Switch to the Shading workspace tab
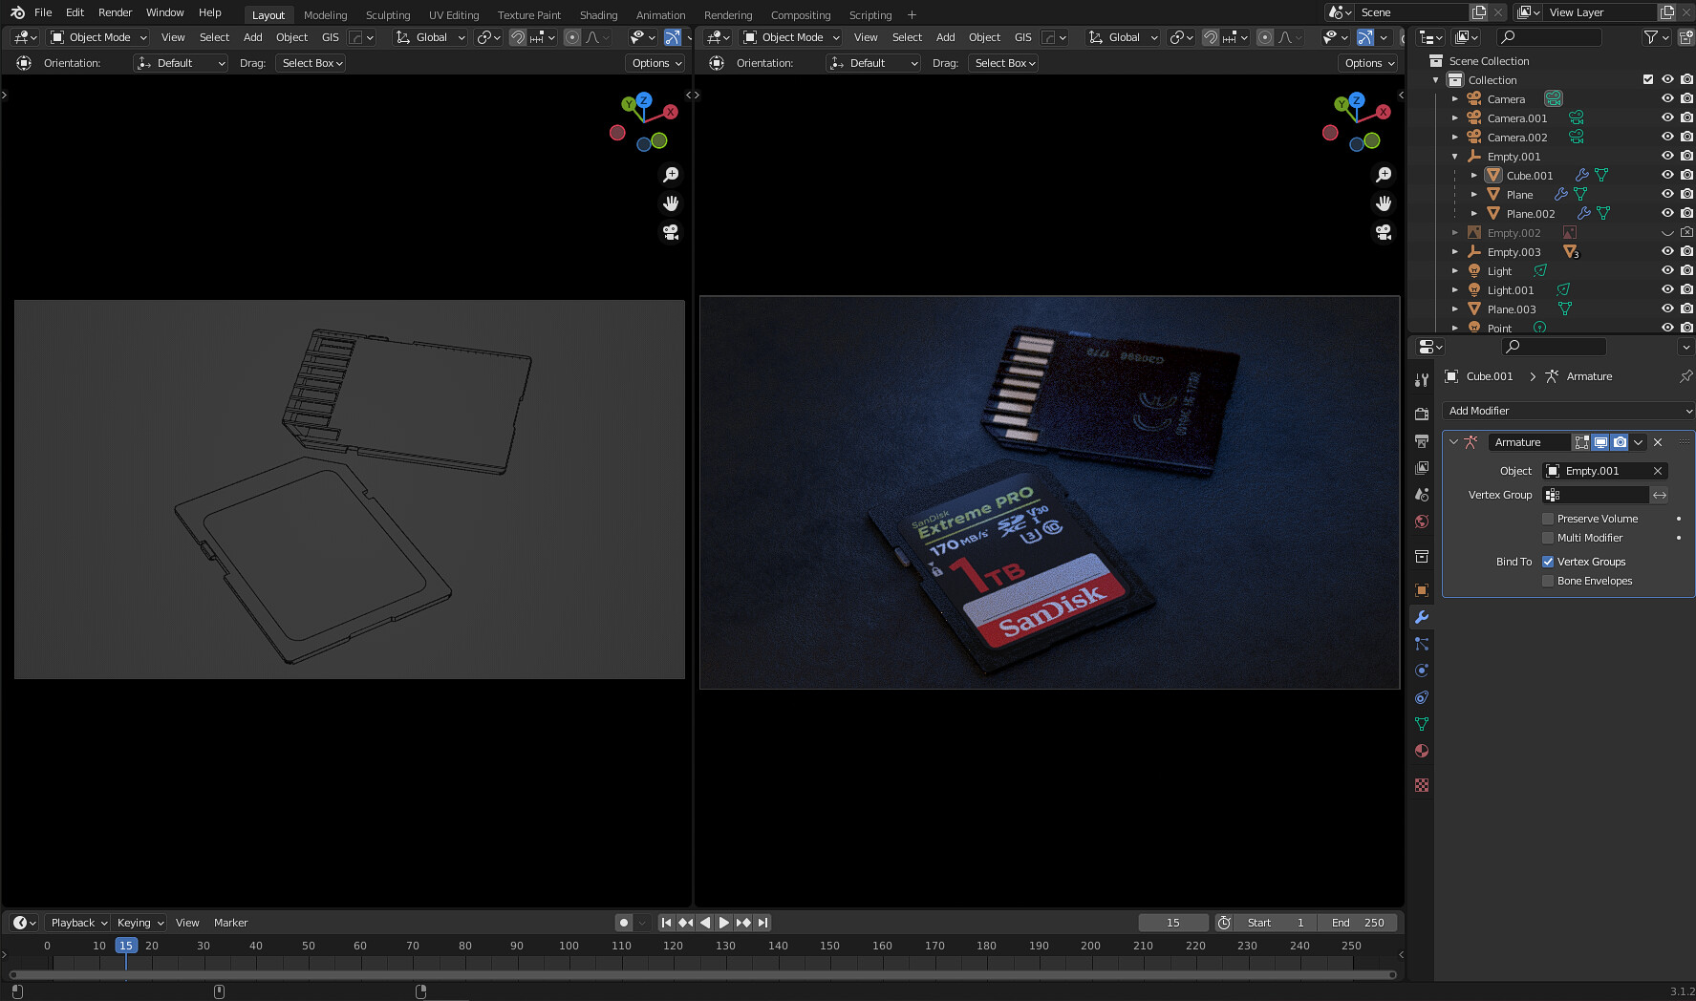1696x1001 pixels. coord(599,14)
